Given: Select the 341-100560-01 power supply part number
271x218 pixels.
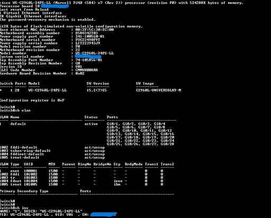Looking at the screenshot, I should point(90,37).
